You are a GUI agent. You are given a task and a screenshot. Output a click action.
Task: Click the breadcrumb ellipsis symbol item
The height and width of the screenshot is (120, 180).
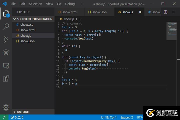pos(79,19)
